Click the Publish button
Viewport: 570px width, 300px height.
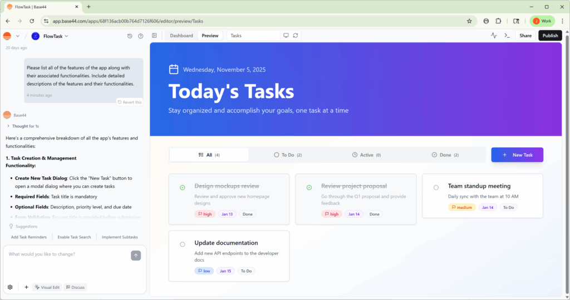pos(550,36)
